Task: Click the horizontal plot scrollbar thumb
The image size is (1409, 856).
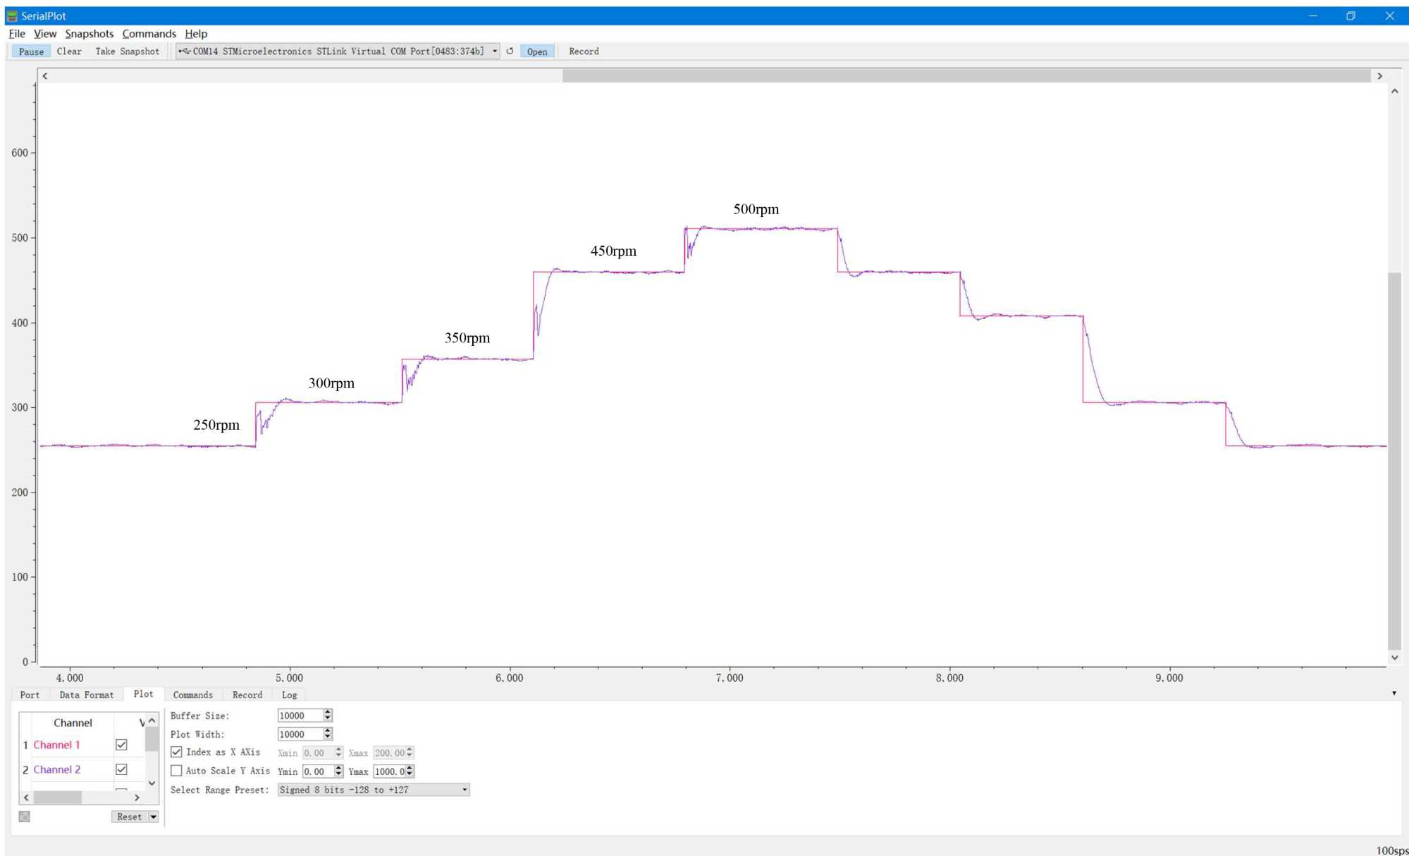Action: tap(966, 76)
